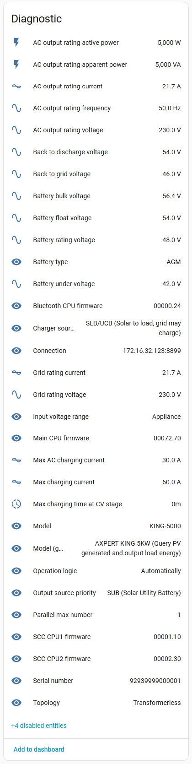
Task: Click the flash icon beside apparent power
Action: (x=16, y=65)
